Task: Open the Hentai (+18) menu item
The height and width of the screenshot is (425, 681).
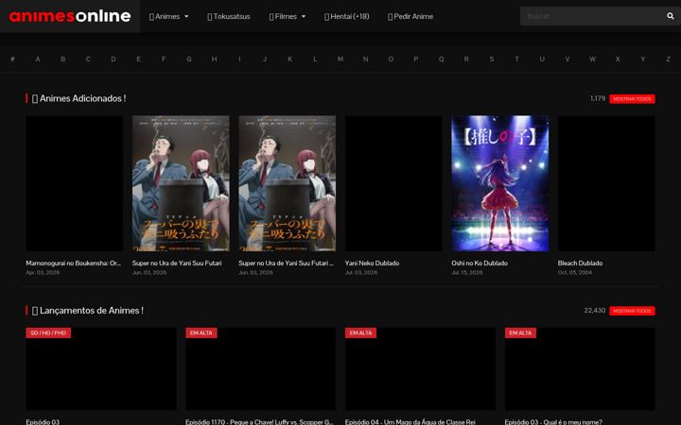Action: 346,16
